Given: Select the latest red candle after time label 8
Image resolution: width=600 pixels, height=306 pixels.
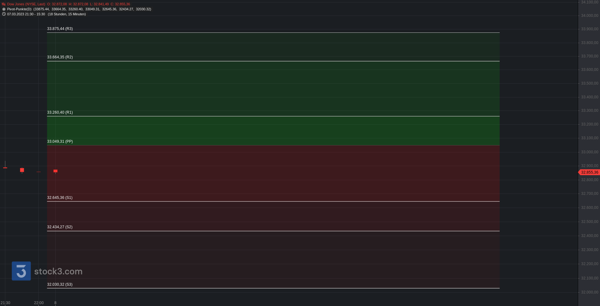Looking at the screenshot, I should click(x=56, y=171).
